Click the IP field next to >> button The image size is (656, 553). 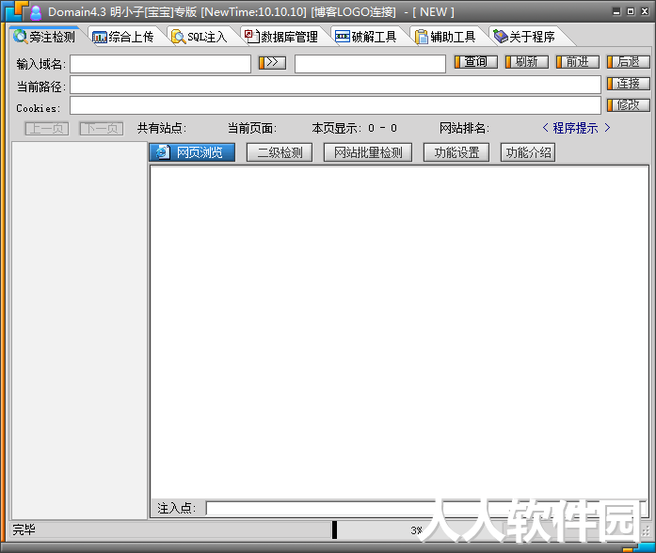tap(370, 64)
